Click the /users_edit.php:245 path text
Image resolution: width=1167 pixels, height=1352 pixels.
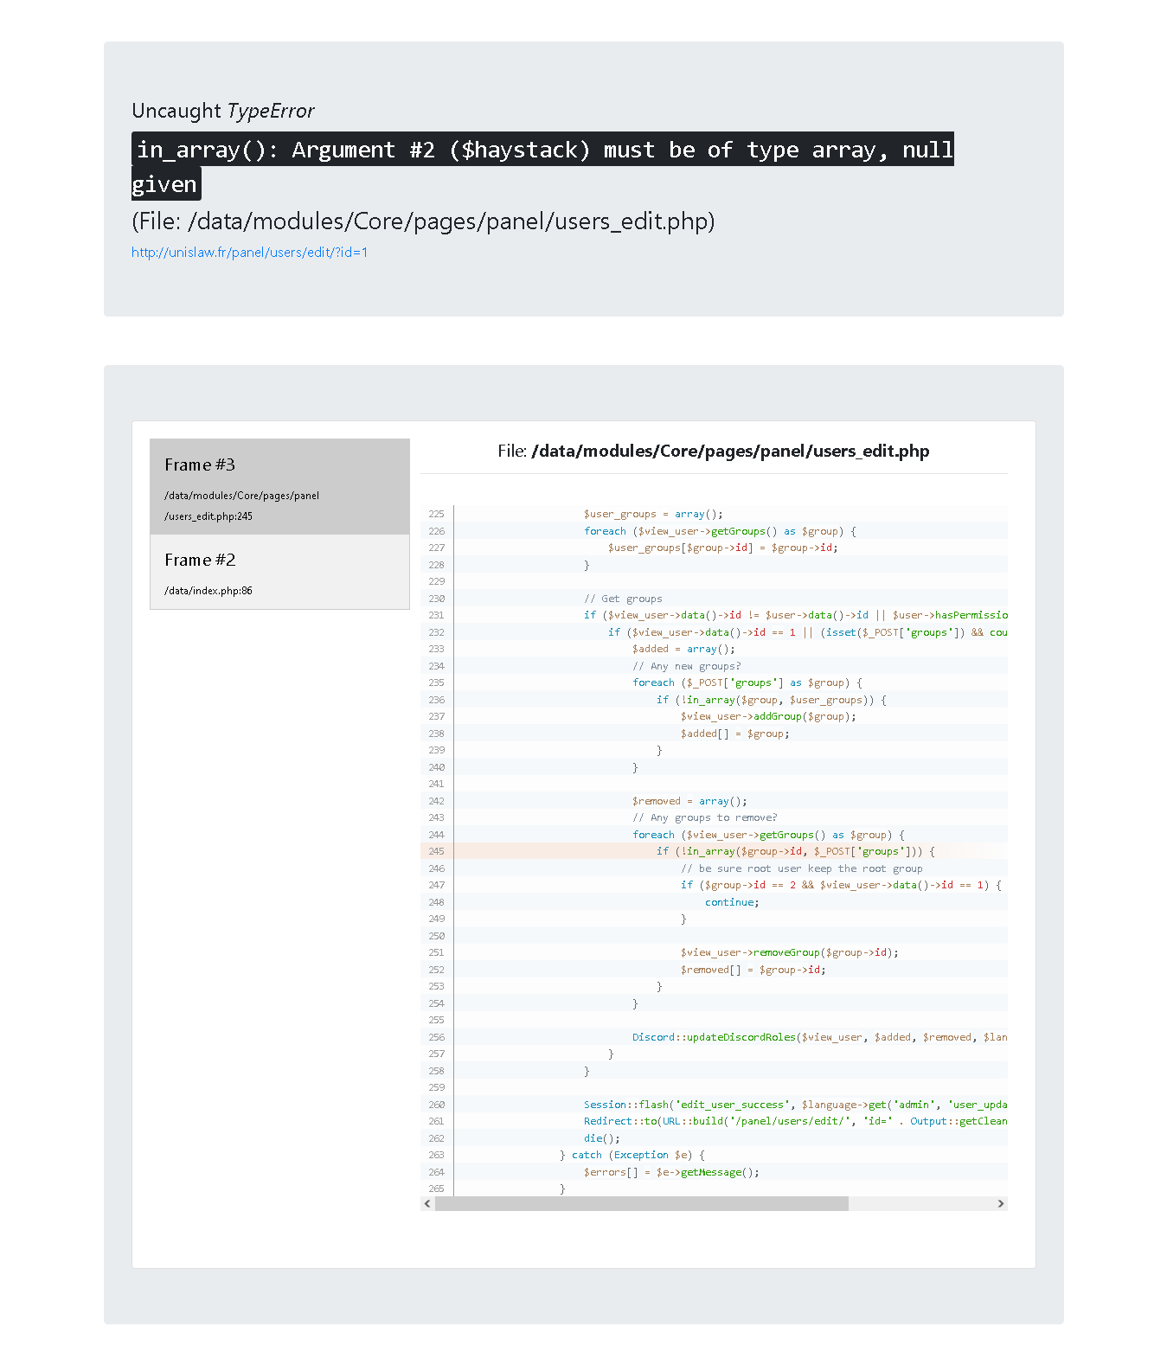pyautogui.click(x=208, y=515)
